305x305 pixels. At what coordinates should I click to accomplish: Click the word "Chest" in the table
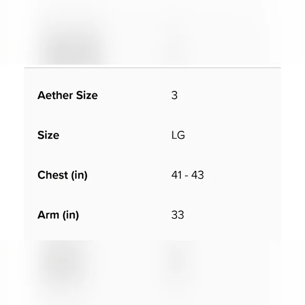pyautogui.click(x=53, y=175)
